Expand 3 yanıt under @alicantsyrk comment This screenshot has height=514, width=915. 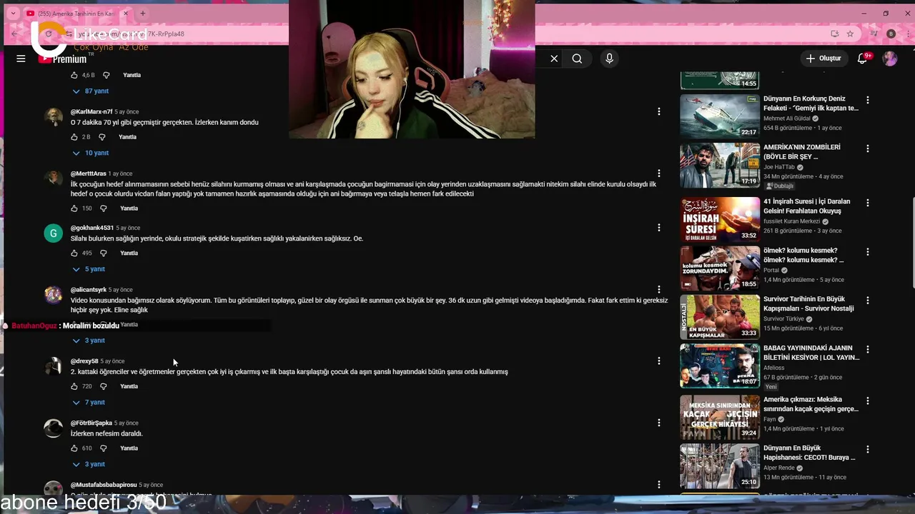click(89, 341)
